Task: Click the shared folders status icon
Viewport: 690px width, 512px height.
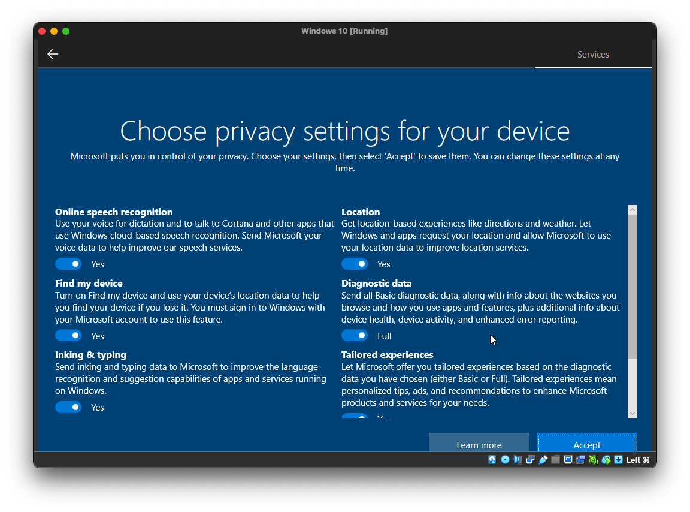Action: (x=555, y=460)
